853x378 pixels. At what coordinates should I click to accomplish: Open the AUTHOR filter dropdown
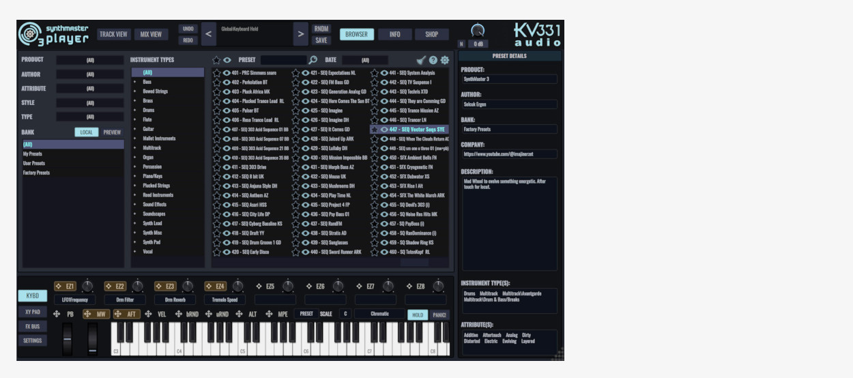[x=90, y=74]
